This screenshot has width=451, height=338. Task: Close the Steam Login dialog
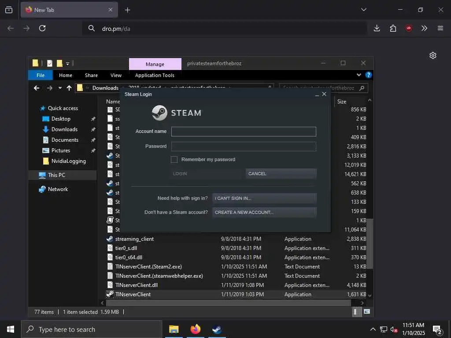coord(324,94)
